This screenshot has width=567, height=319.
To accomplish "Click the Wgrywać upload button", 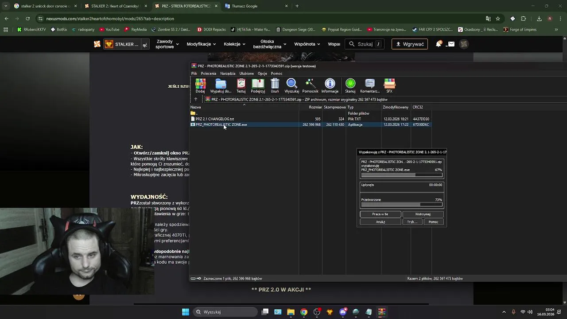I will tap(409, 44).
